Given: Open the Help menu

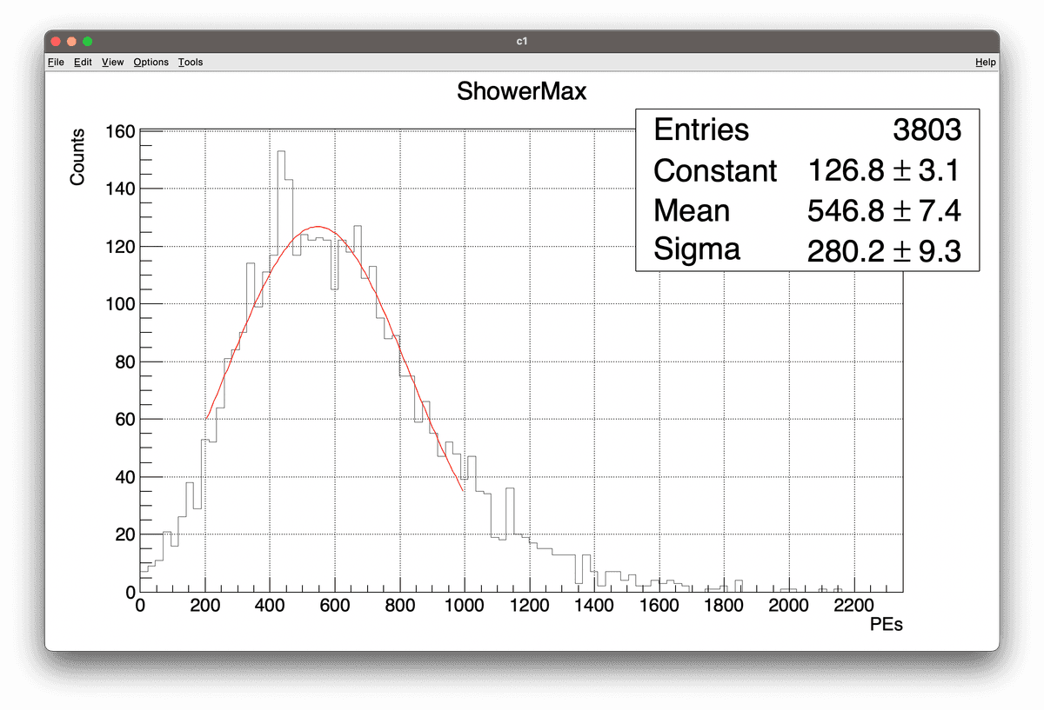Looking at the screenshot, I should click(986, 63).
